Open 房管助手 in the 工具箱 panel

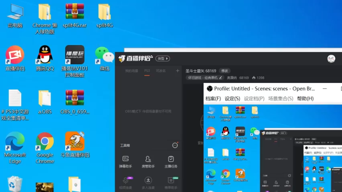[148, 162]
